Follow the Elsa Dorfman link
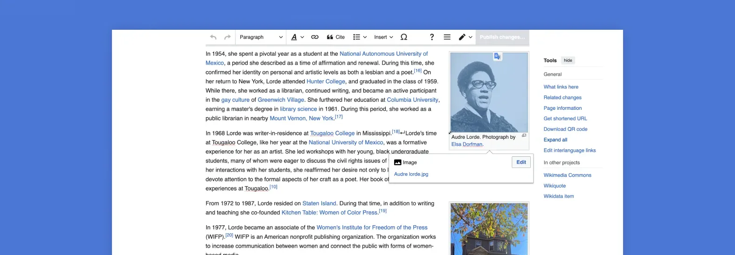The height and width of the screenshot is (255, 735). (467, 144)
